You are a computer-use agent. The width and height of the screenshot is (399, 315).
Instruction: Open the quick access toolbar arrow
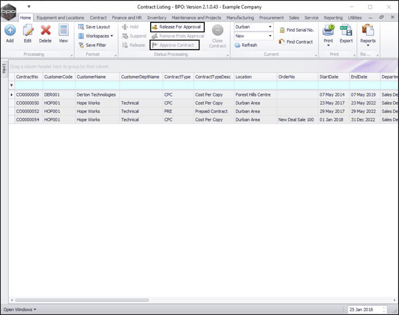[29, 7]
